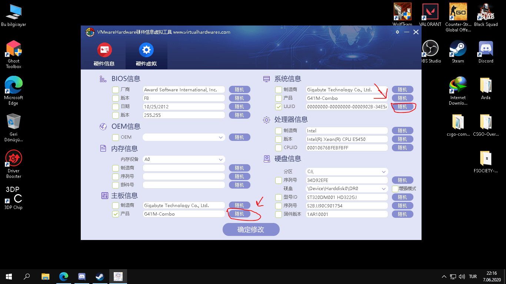Image resolution: width=506 pixels, height=284 pixels.
Task: Click 随机 for firmware 1AR10001
Action: point(402,214)
